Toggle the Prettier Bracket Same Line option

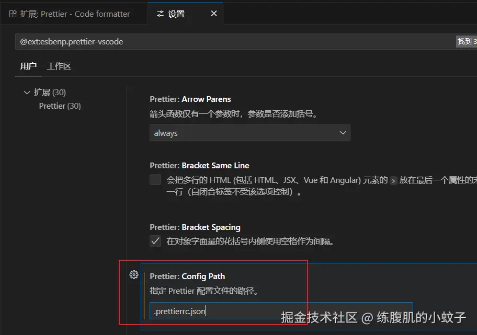[x=155, y=179]
